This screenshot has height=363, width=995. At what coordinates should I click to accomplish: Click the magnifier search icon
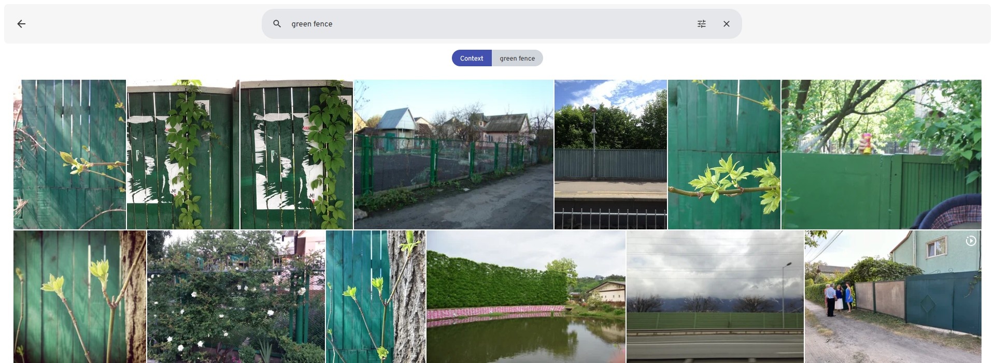[x=277, y=24]
